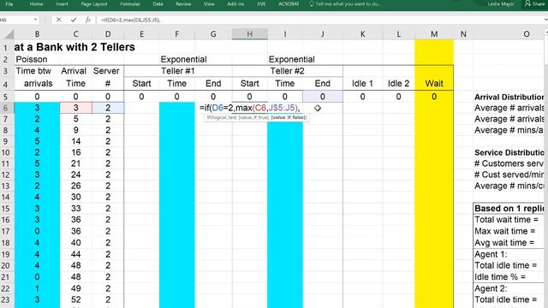This screenshot has height=308, width=548.
Task: Click the 'Teller #2' header cell
Action: [x=288, y=71]
